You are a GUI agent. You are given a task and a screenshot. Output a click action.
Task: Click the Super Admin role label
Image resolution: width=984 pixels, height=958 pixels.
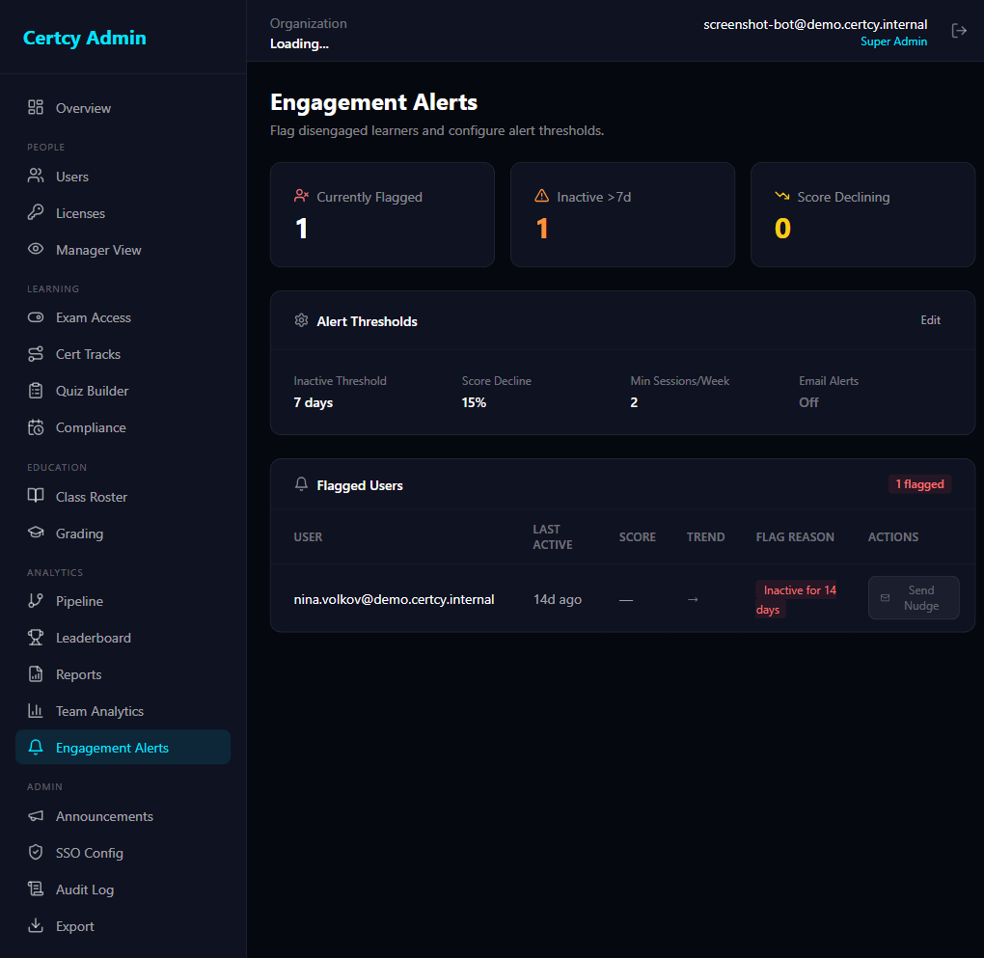click(893, 41)
